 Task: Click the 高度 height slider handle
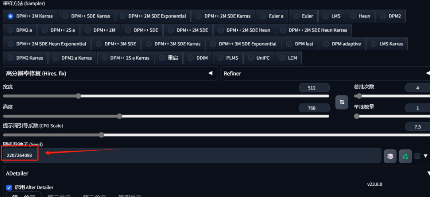coord(119,116)
